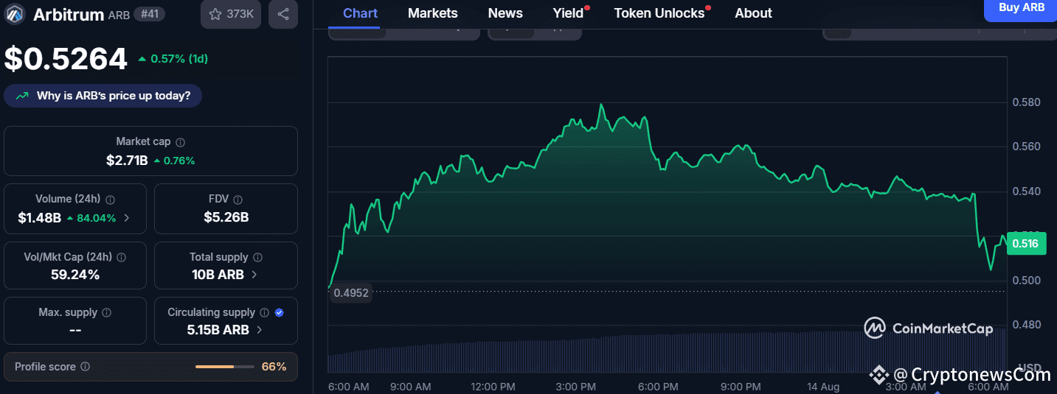Click Volume (24h) info icon
1057x394 pixels.
[111, 200]
